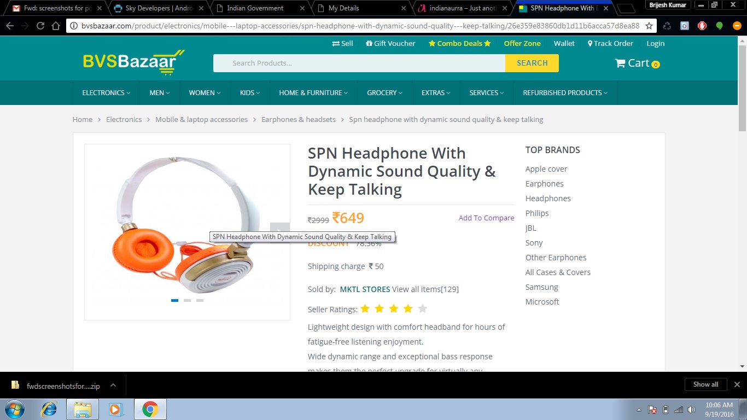Expand the REFURBISHED PRODUCTS menu
The height and width of the screenshot is (420, 747).
[x=565, y=93]
